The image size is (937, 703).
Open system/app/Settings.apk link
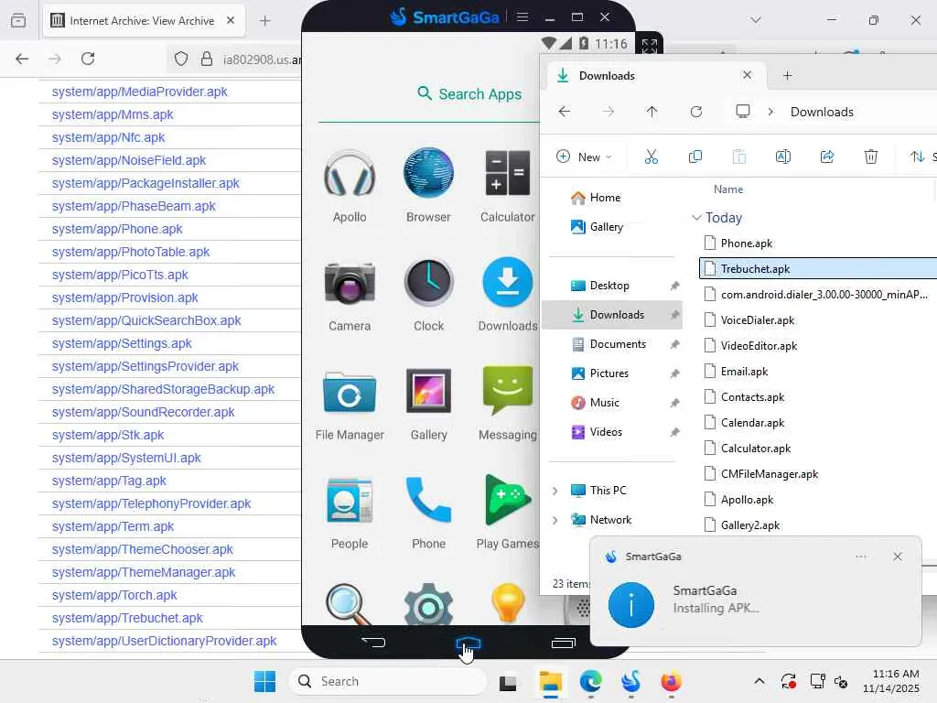coord(122,344)
